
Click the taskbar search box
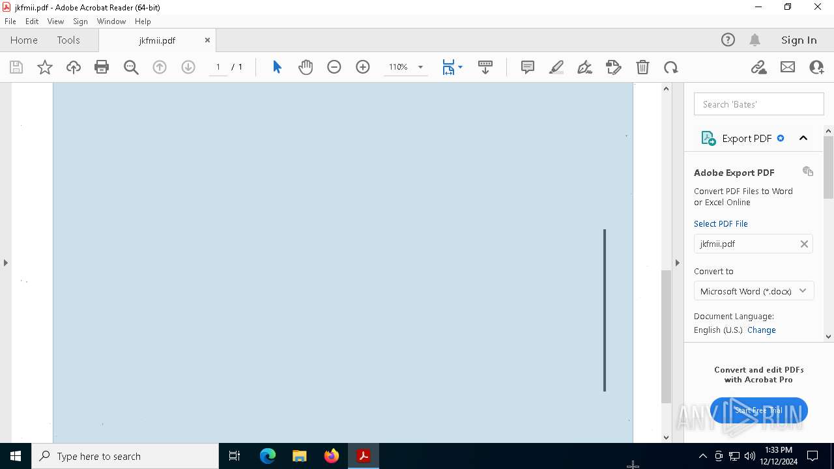click(x=125, y=456)
